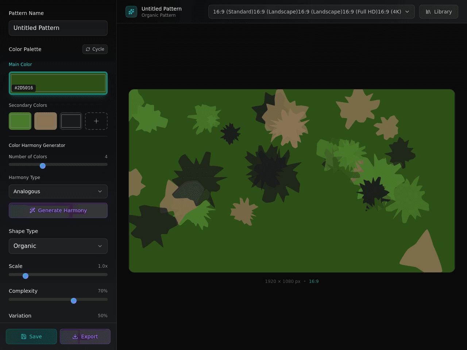
Task: Click the Complexity slider handle
Action: pos(74,301)
